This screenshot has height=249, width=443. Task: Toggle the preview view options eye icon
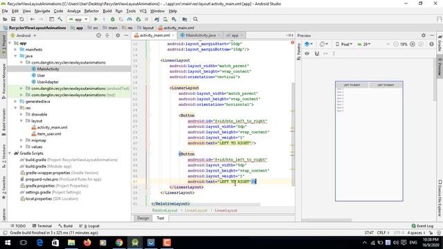coord(307,53)
